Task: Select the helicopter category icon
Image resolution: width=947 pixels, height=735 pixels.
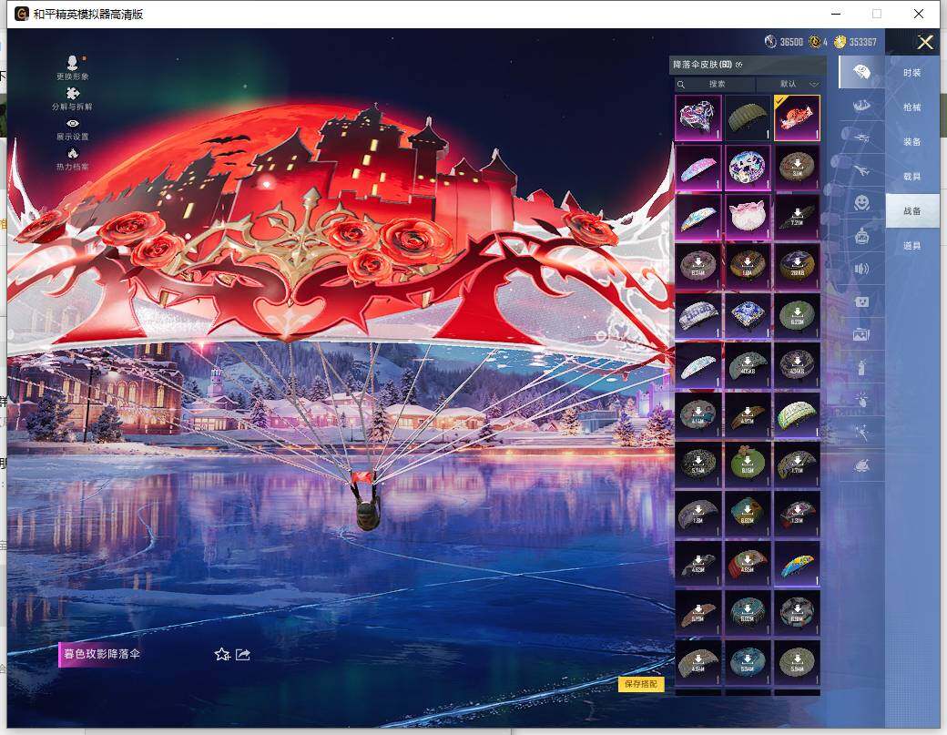Action: pos(861,138)
